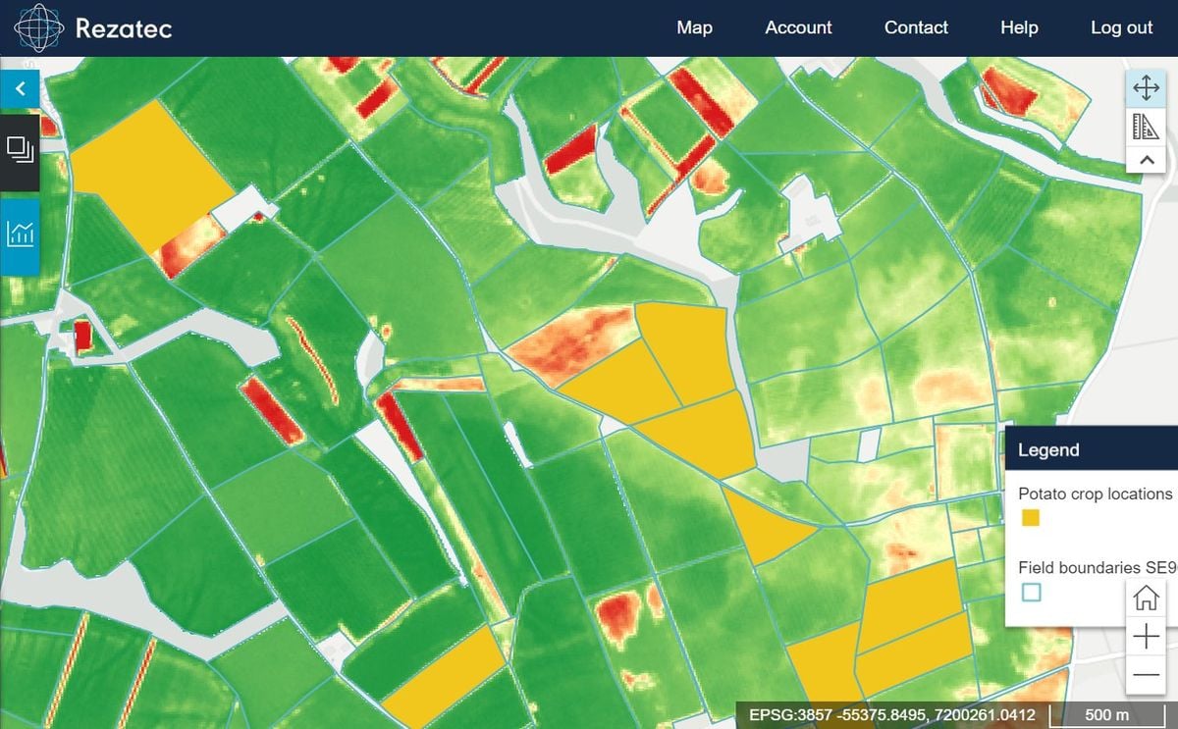
Task: Collapse the map tools chevron
Action: click(x=1146, y=159)
